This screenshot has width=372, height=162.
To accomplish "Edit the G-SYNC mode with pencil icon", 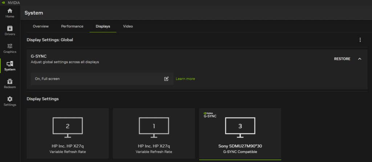I will pyautogui.click(x=166, y=79).
